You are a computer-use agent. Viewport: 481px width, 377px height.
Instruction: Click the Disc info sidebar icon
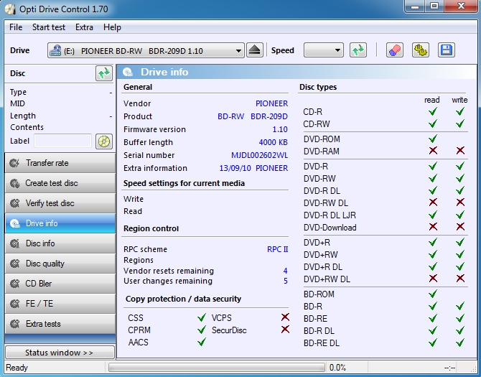pyautogui.click(x=14, y=243)
